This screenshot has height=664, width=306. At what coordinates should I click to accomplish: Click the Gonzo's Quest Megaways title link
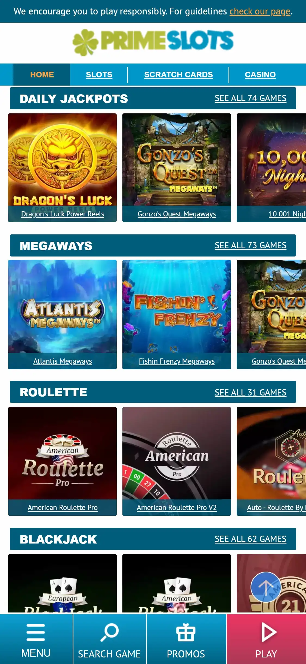(177, 214)
